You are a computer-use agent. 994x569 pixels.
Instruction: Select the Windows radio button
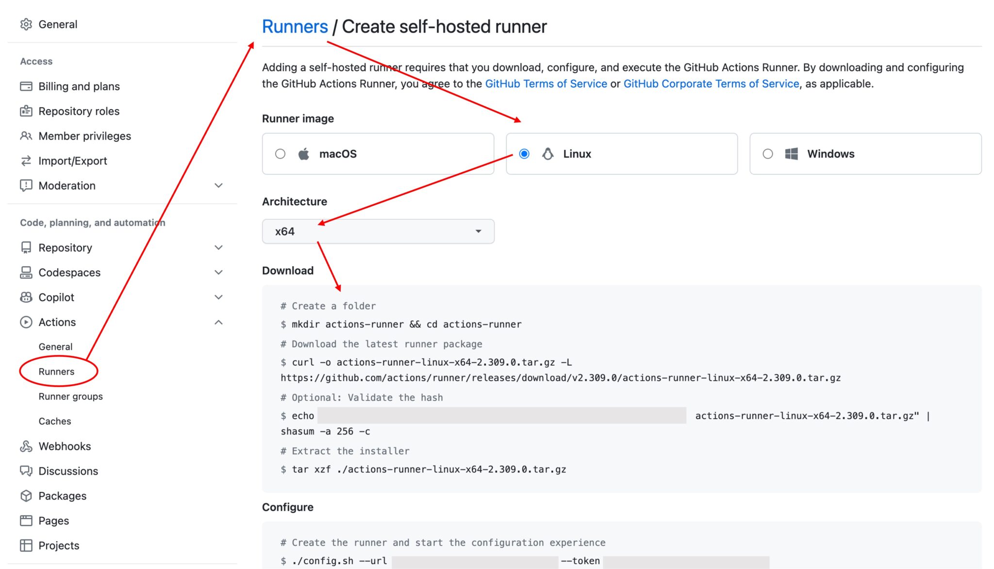point(768,154)
